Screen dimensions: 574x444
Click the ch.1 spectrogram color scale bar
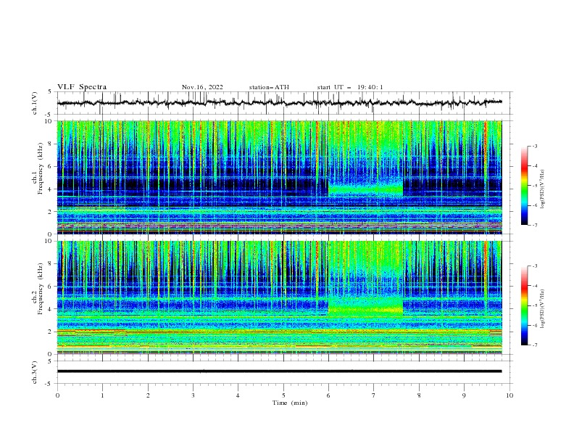pos(524,185)
